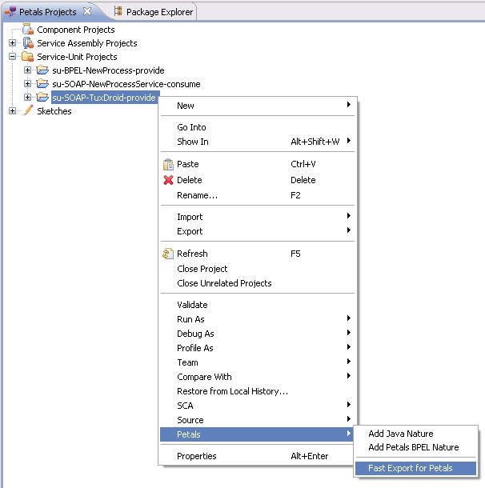Click the Service Assembly Projects folder icon

(28, 43)
